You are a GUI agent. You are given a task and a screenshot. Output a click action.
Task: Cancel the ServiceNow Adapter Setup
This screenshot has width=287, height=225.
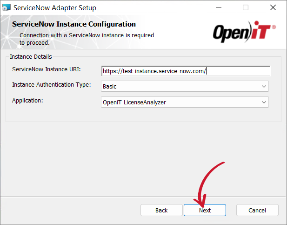click(x=257, y=210)
